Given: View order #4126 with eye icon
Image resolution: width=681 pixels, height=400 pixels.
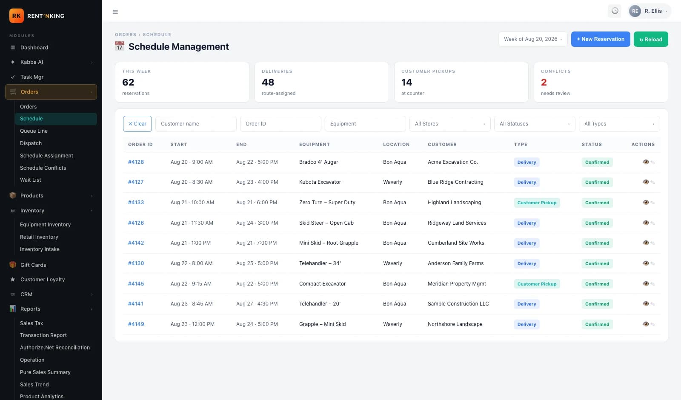Looking at the screenshot, I should [646, 223].
